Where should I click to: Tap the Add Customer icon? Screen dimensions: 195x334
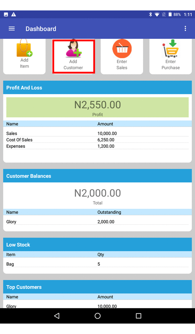click(73, 49)
